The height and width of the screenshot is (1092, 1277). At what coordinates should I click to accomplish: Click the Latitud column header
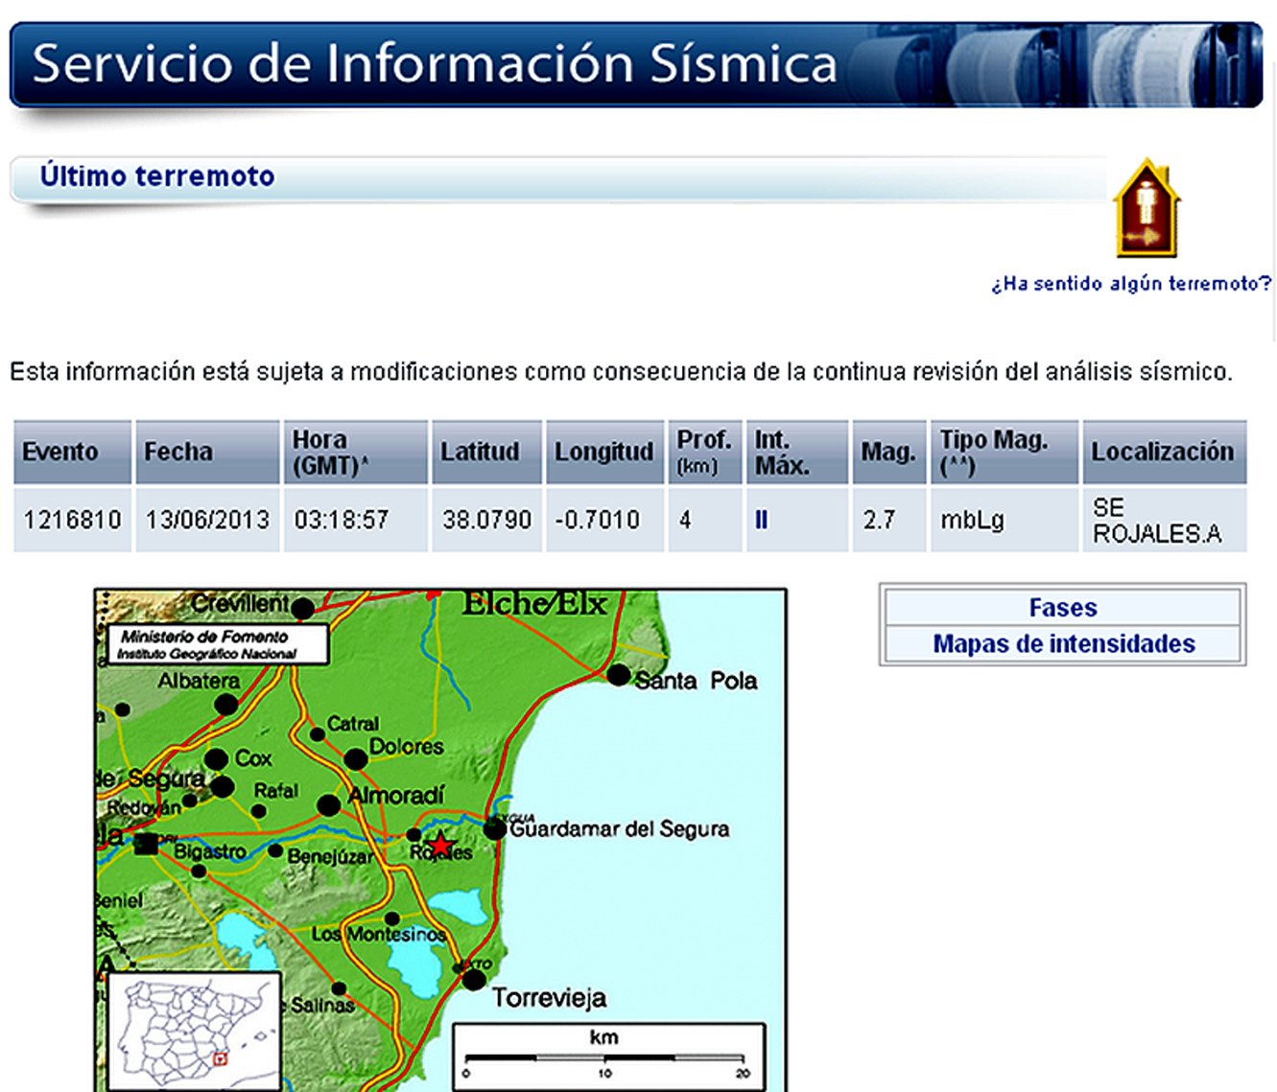486,452
